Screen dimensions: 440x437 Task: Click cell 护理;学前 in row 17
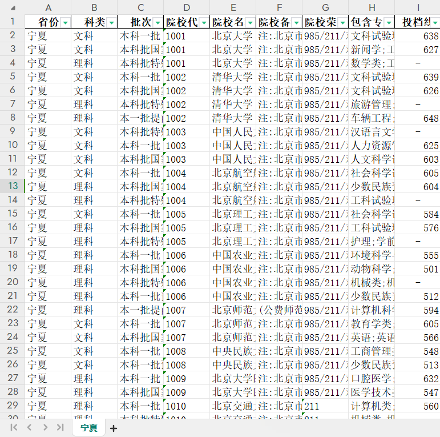click(372, 241)
